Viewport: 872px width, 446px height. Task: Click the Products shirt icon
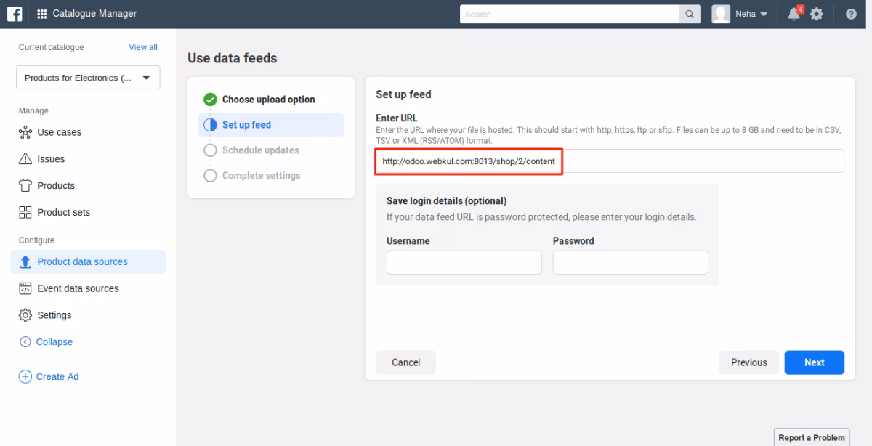pyautogui.click(x=25, y=186)
